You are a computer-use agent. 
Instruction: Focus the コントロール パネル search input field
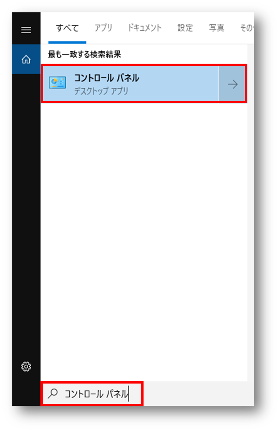click(92, 394)
